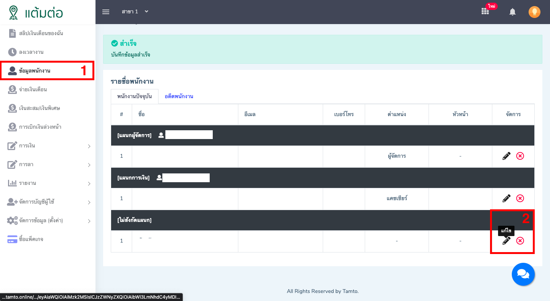The height and width of the screenshot is (301, 550).
Task: Switch to the อดีตพนักงาน tab
Action: pyautogui.click(x=179, y=97)
